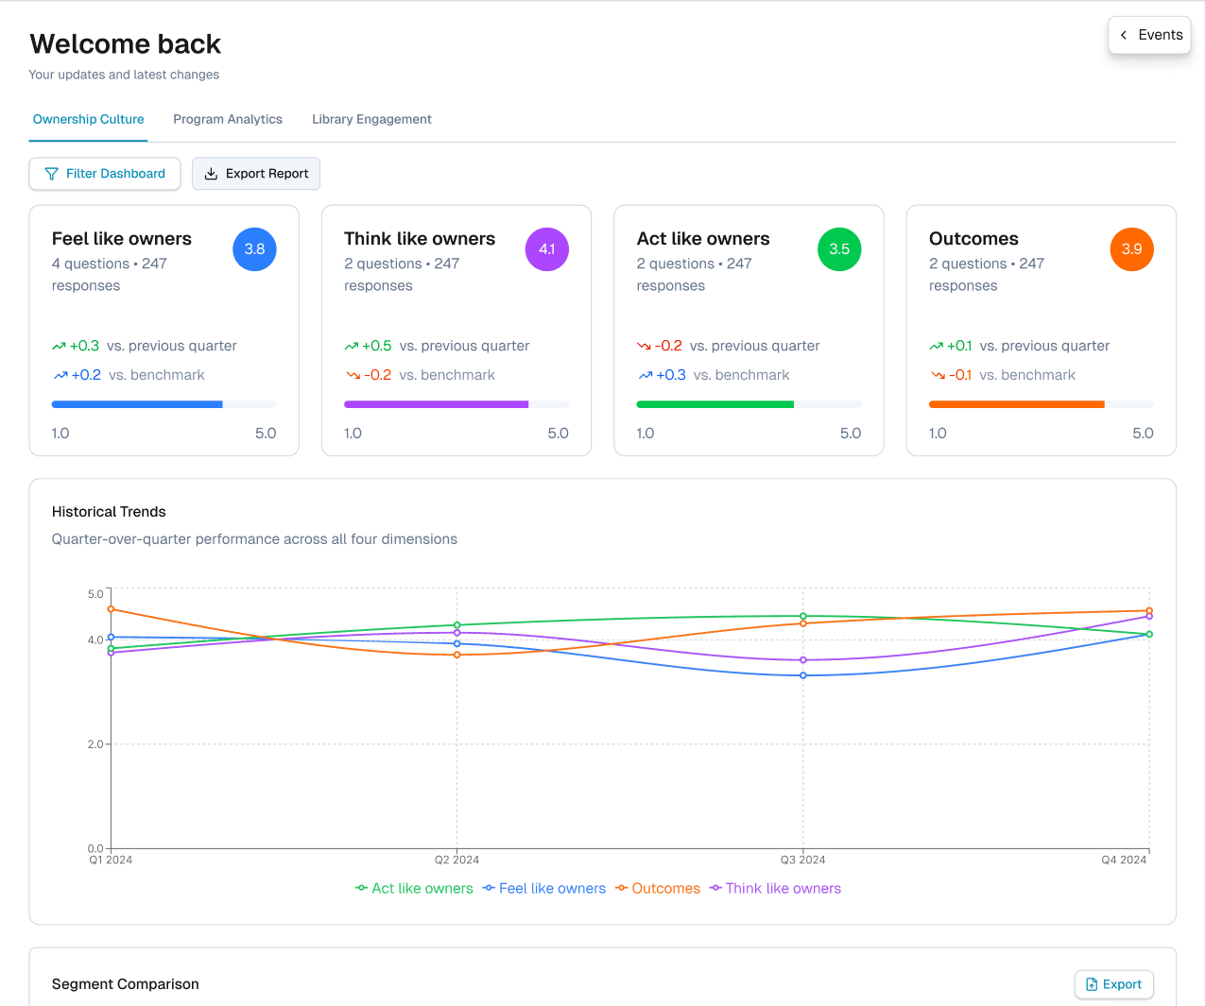Toggle Think like owners legend series
Viewport: 1205px width, 1006px height.
775,889
